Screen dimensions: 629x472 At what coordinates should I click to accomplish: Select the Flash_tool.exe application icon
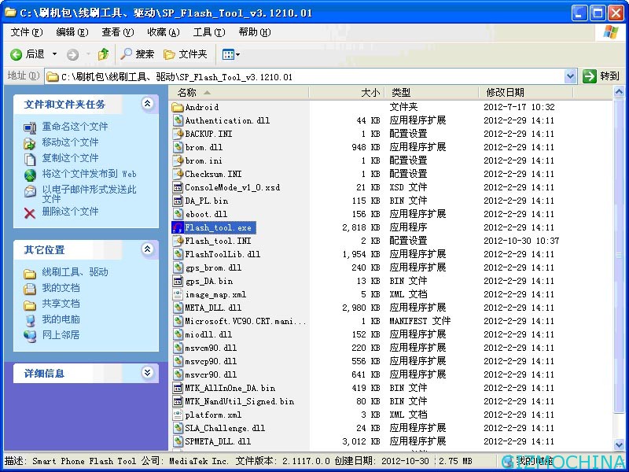178,227
